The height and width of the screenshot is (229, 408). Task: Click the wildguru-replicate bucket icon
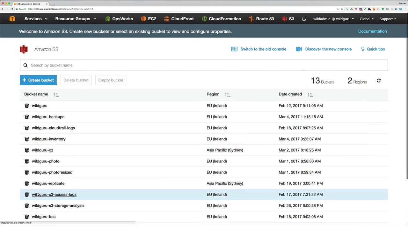[27, 184]
